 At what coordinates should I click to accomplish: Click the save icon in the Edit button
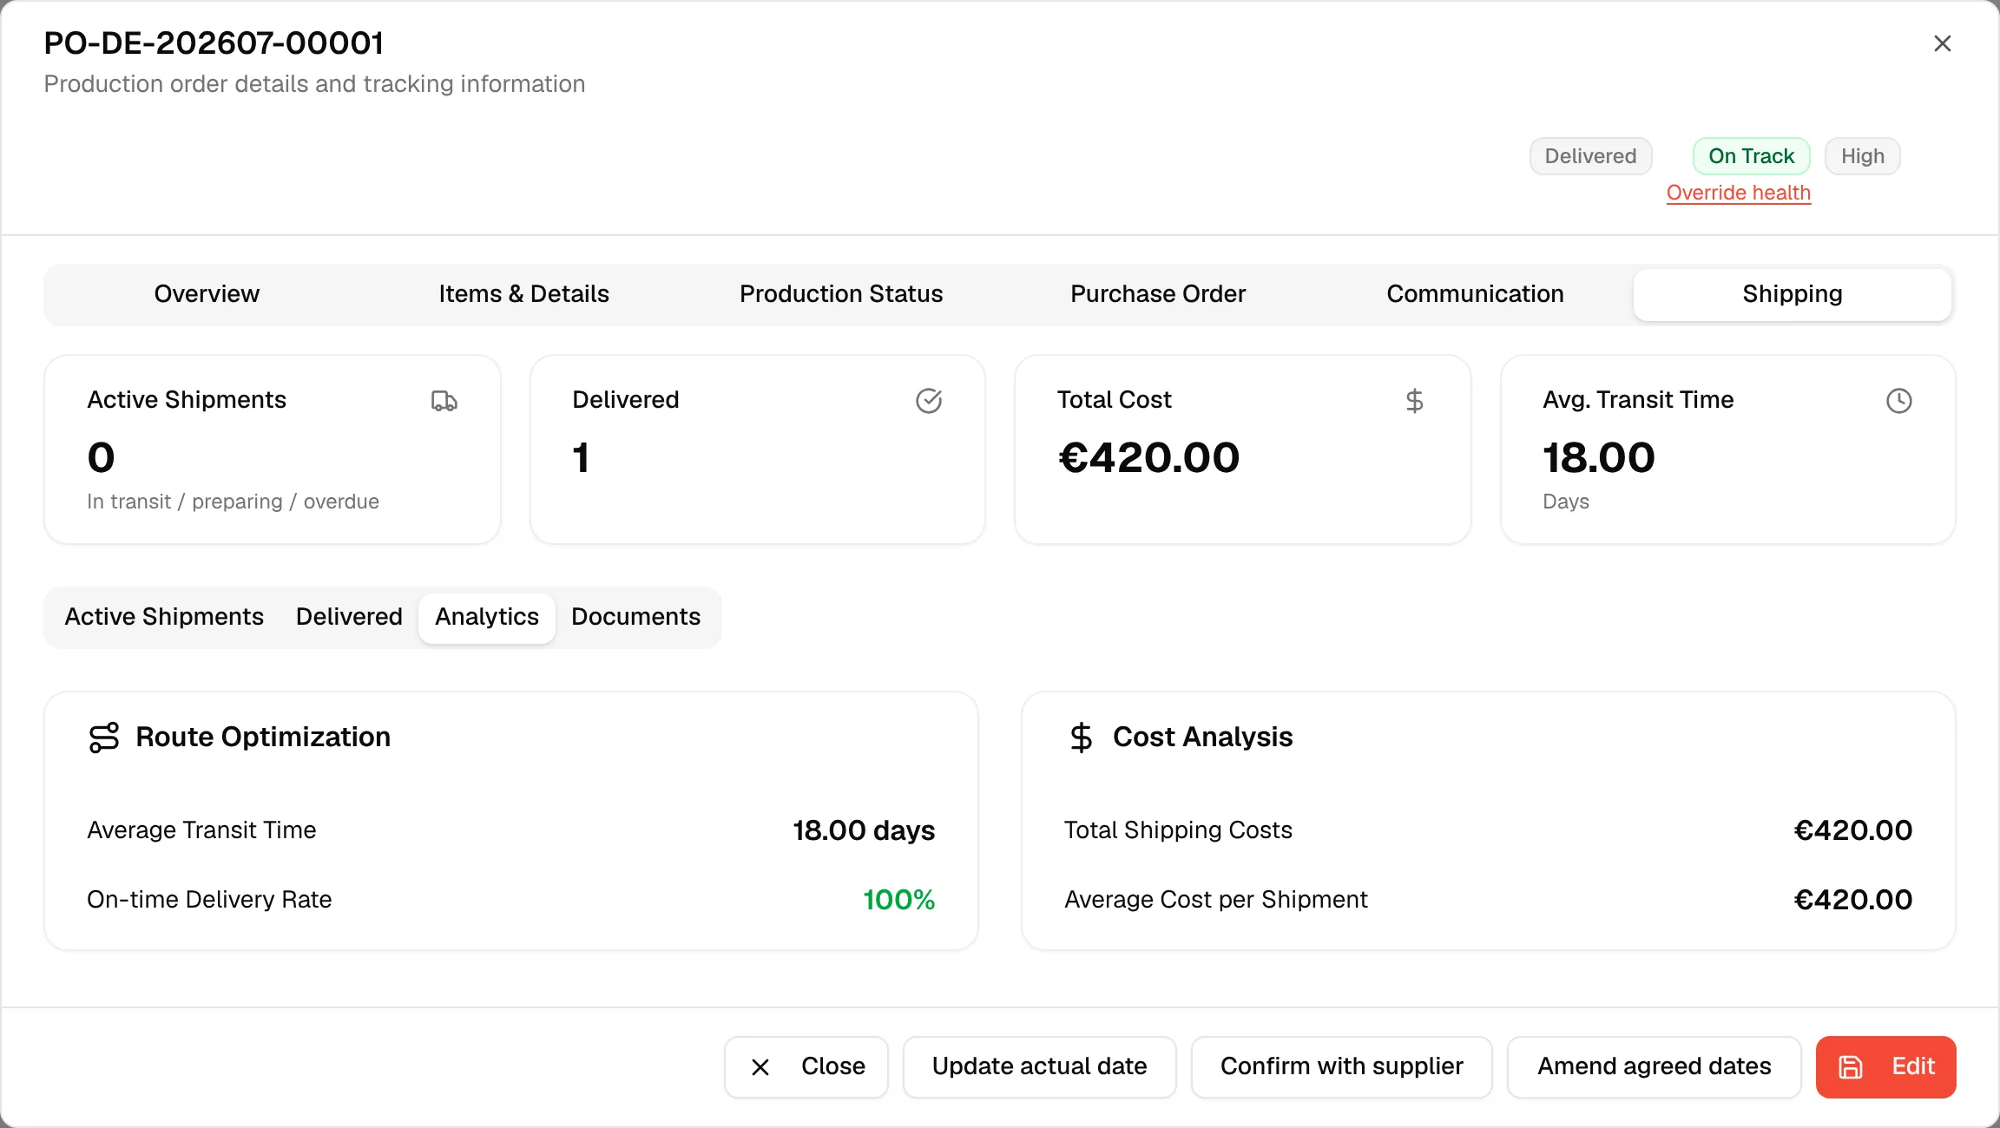pos(1851,1067)
